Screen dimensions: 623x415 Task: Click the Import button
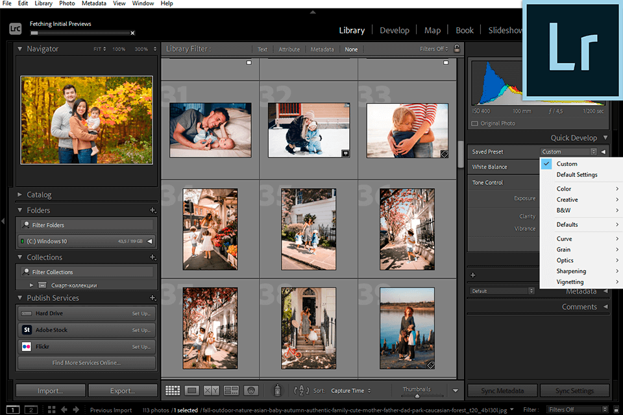[51, 391]
